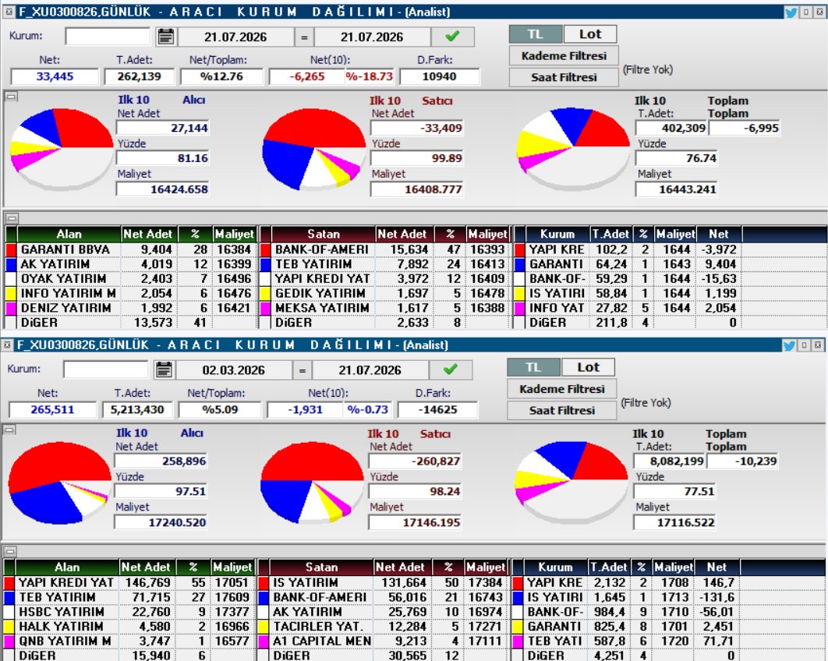Screen dimensions: 828x661
Task: Click red swatch beside GARANTI BBVA
Action: (11, 249)
